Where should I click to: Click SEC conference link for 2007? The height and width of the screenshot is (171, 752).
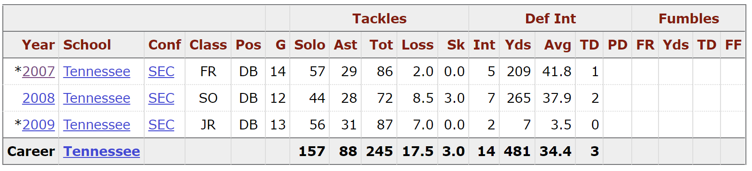161,71
